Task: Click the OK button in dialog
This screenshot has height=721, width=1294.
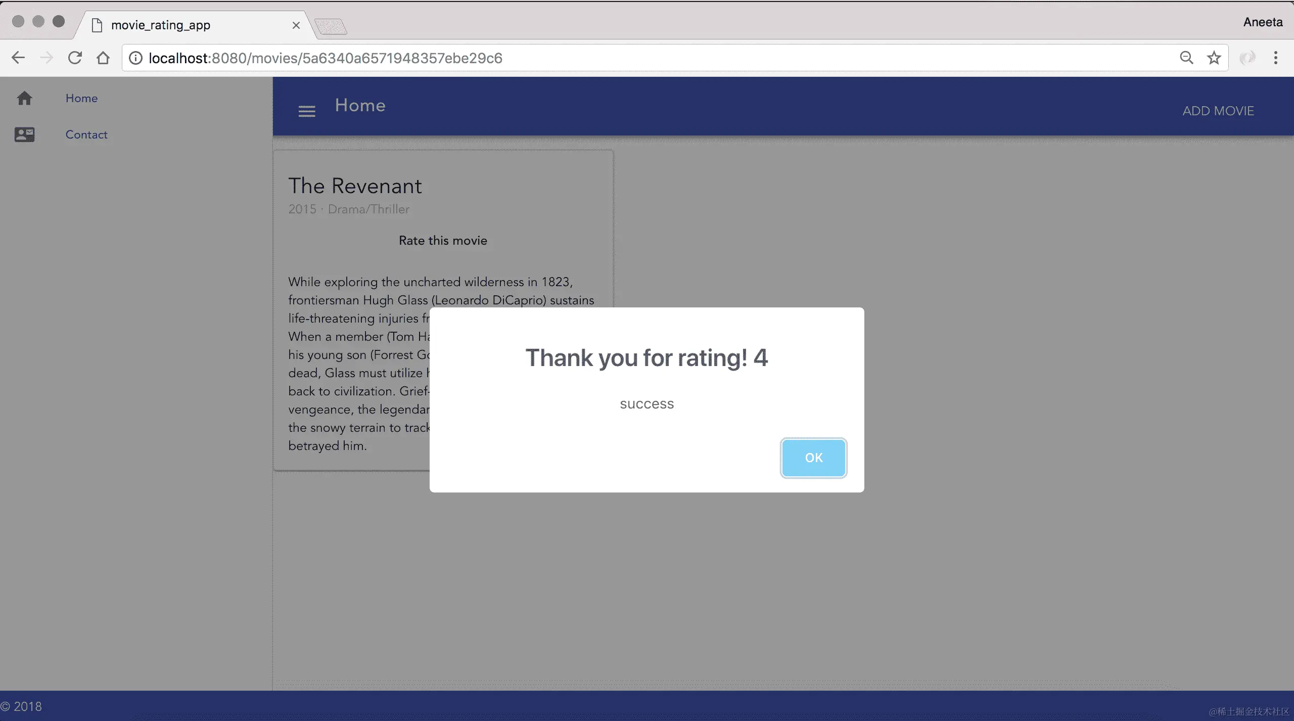Action: 813,458
